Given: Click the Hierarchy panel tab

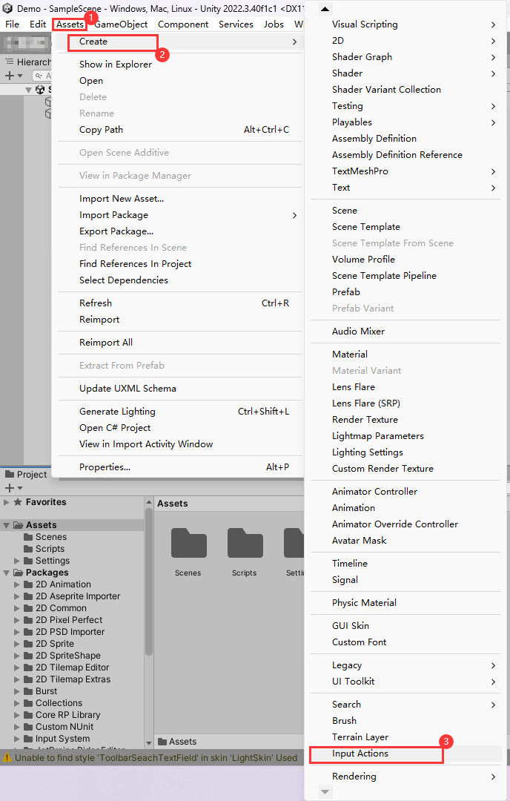Looking at the screenshot, I should coord(27,62).
